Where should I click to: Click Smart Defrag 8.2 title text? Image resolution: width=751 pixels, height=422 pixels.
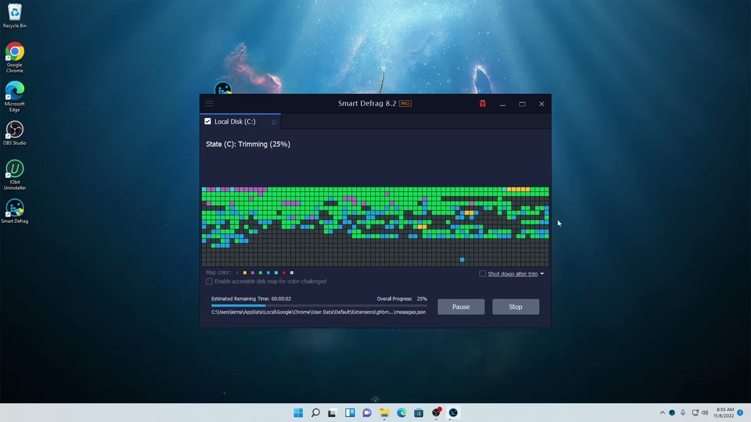click(x=367, y=104)
